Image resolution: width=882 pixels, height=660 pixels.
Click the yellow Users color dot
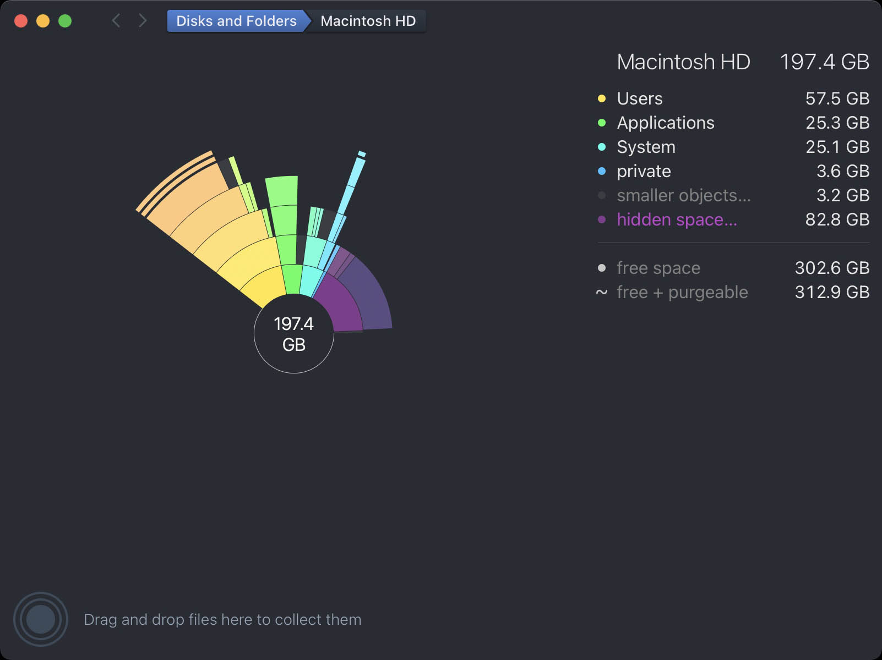click(602, 98)
